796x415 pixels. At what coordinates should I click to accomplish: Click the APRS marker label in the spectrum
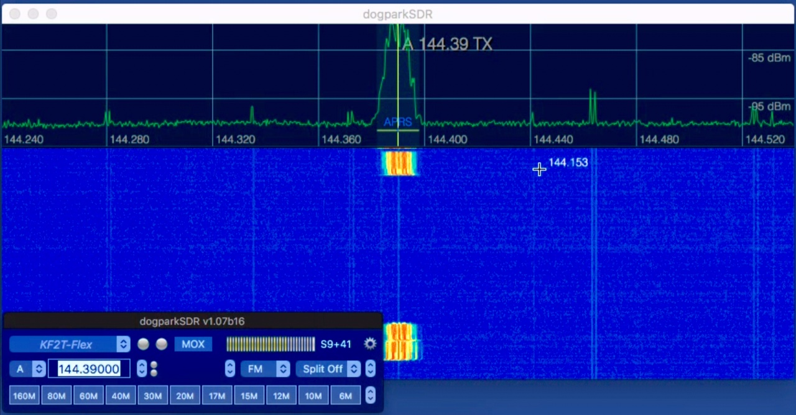coord(397,122)
